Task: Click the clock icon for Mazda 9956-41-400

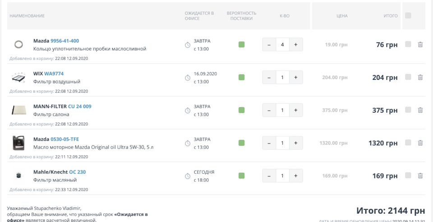Action: point(188,45)
